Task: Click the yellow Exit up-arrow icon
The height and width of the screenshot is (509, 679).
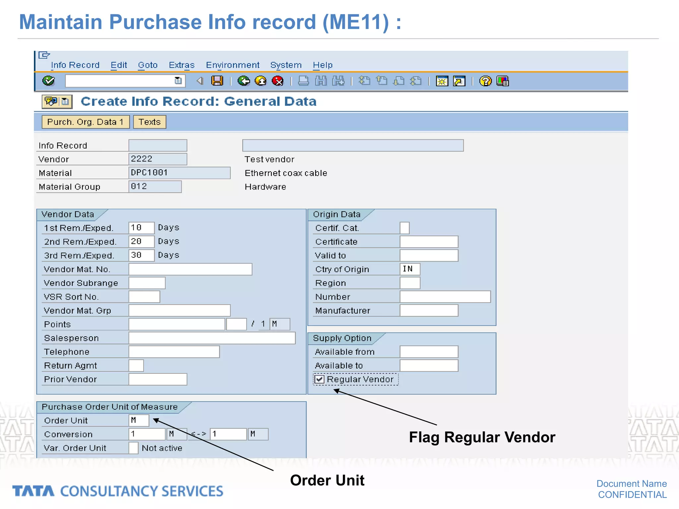Action: click(x=261, y=81)
